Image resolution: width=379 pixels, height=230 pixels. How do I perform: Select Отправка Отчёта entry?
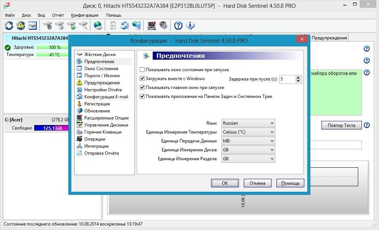pyautogui.click(x=101, y=153)
